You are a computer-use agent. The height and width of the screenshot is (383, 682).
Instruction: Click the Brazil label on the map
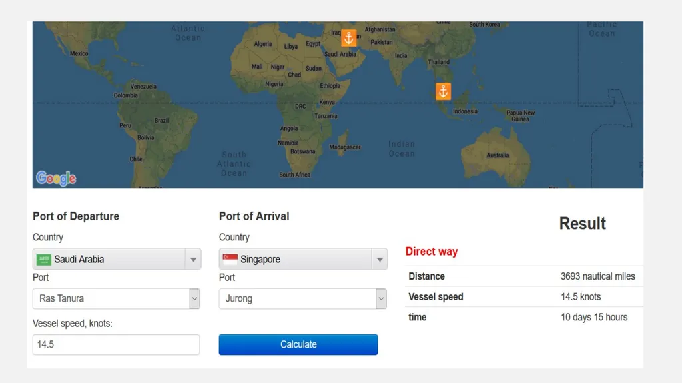pos(161,120)
